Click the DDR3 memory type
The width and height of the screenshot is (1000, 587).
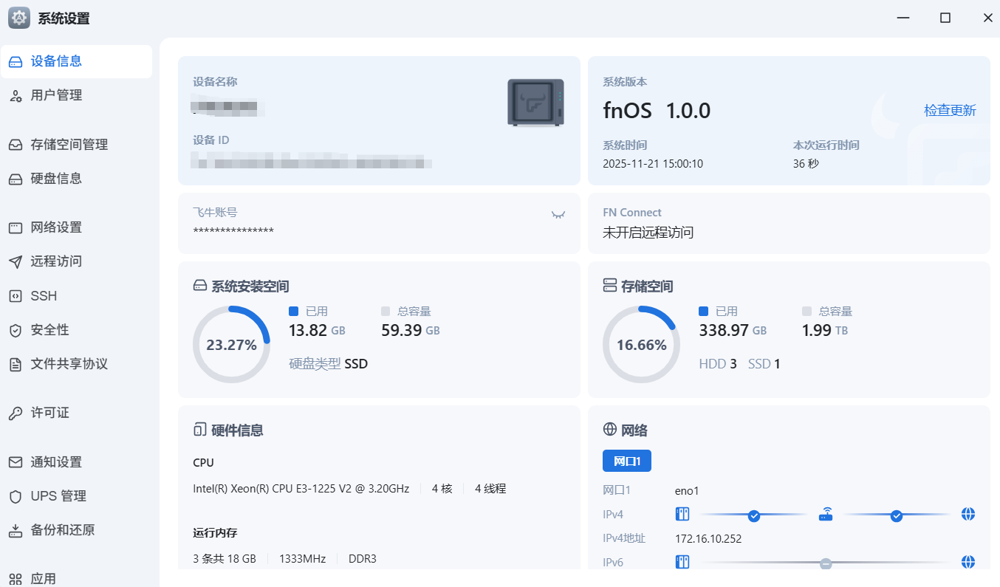tap(363, 559)
